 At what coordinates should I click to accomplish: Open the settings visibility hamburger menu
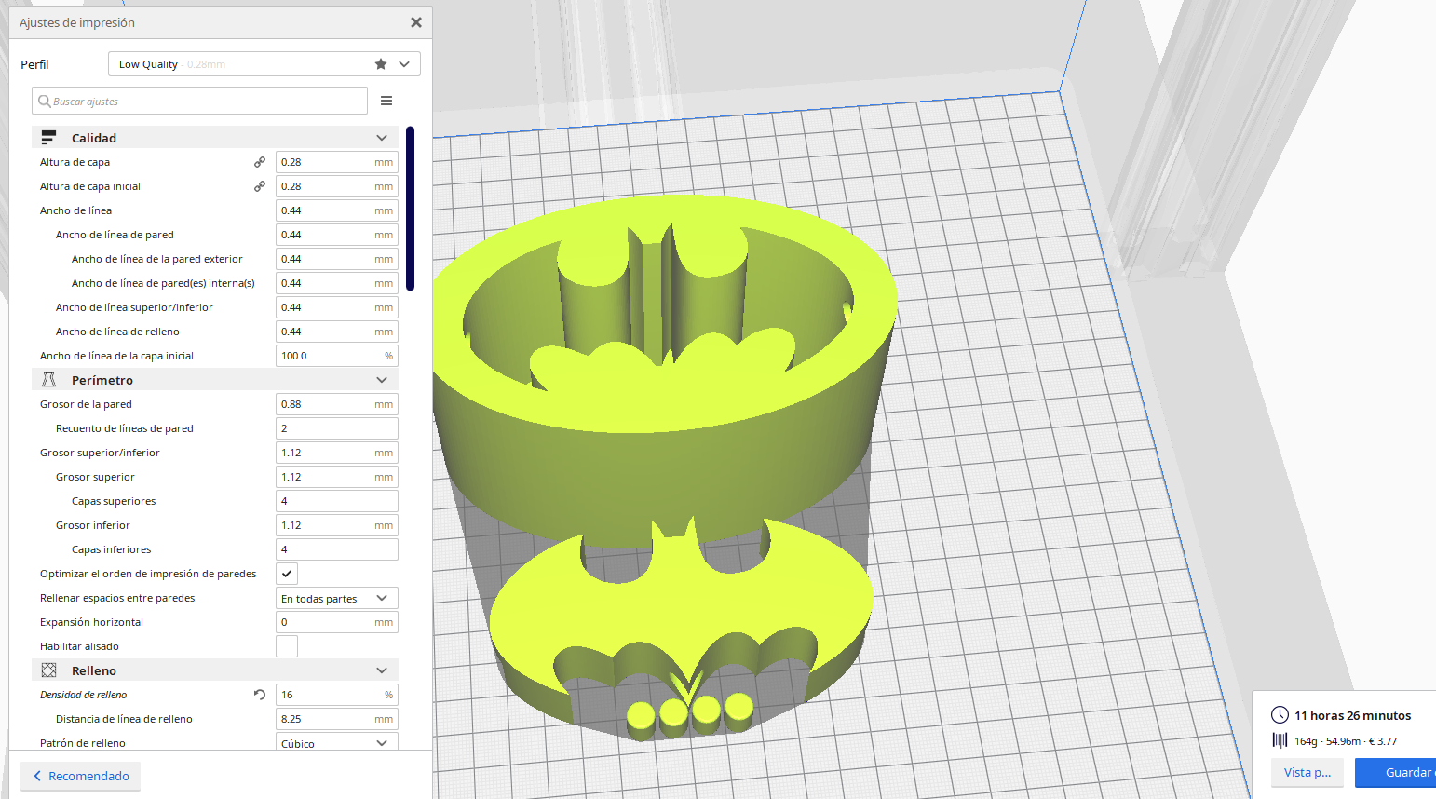387,101
